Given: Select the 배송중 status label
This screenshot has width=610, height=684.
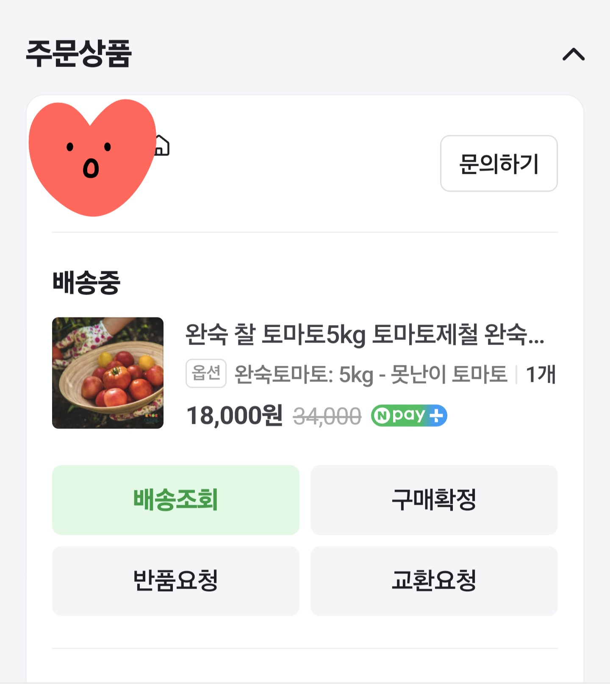Looking at the screenshot, I should tap(86, 283).
